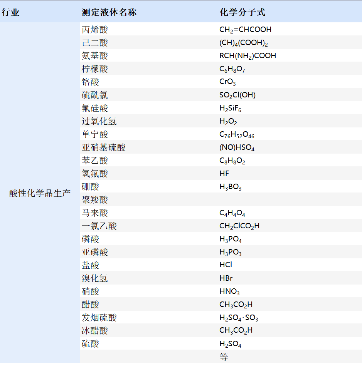Select the 聚羧酸 name cell

tap(95, 200)
